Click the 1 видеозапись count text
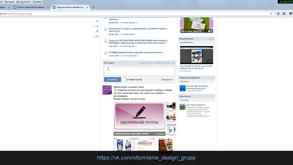The image size is (293, 165). pos(186,43)
